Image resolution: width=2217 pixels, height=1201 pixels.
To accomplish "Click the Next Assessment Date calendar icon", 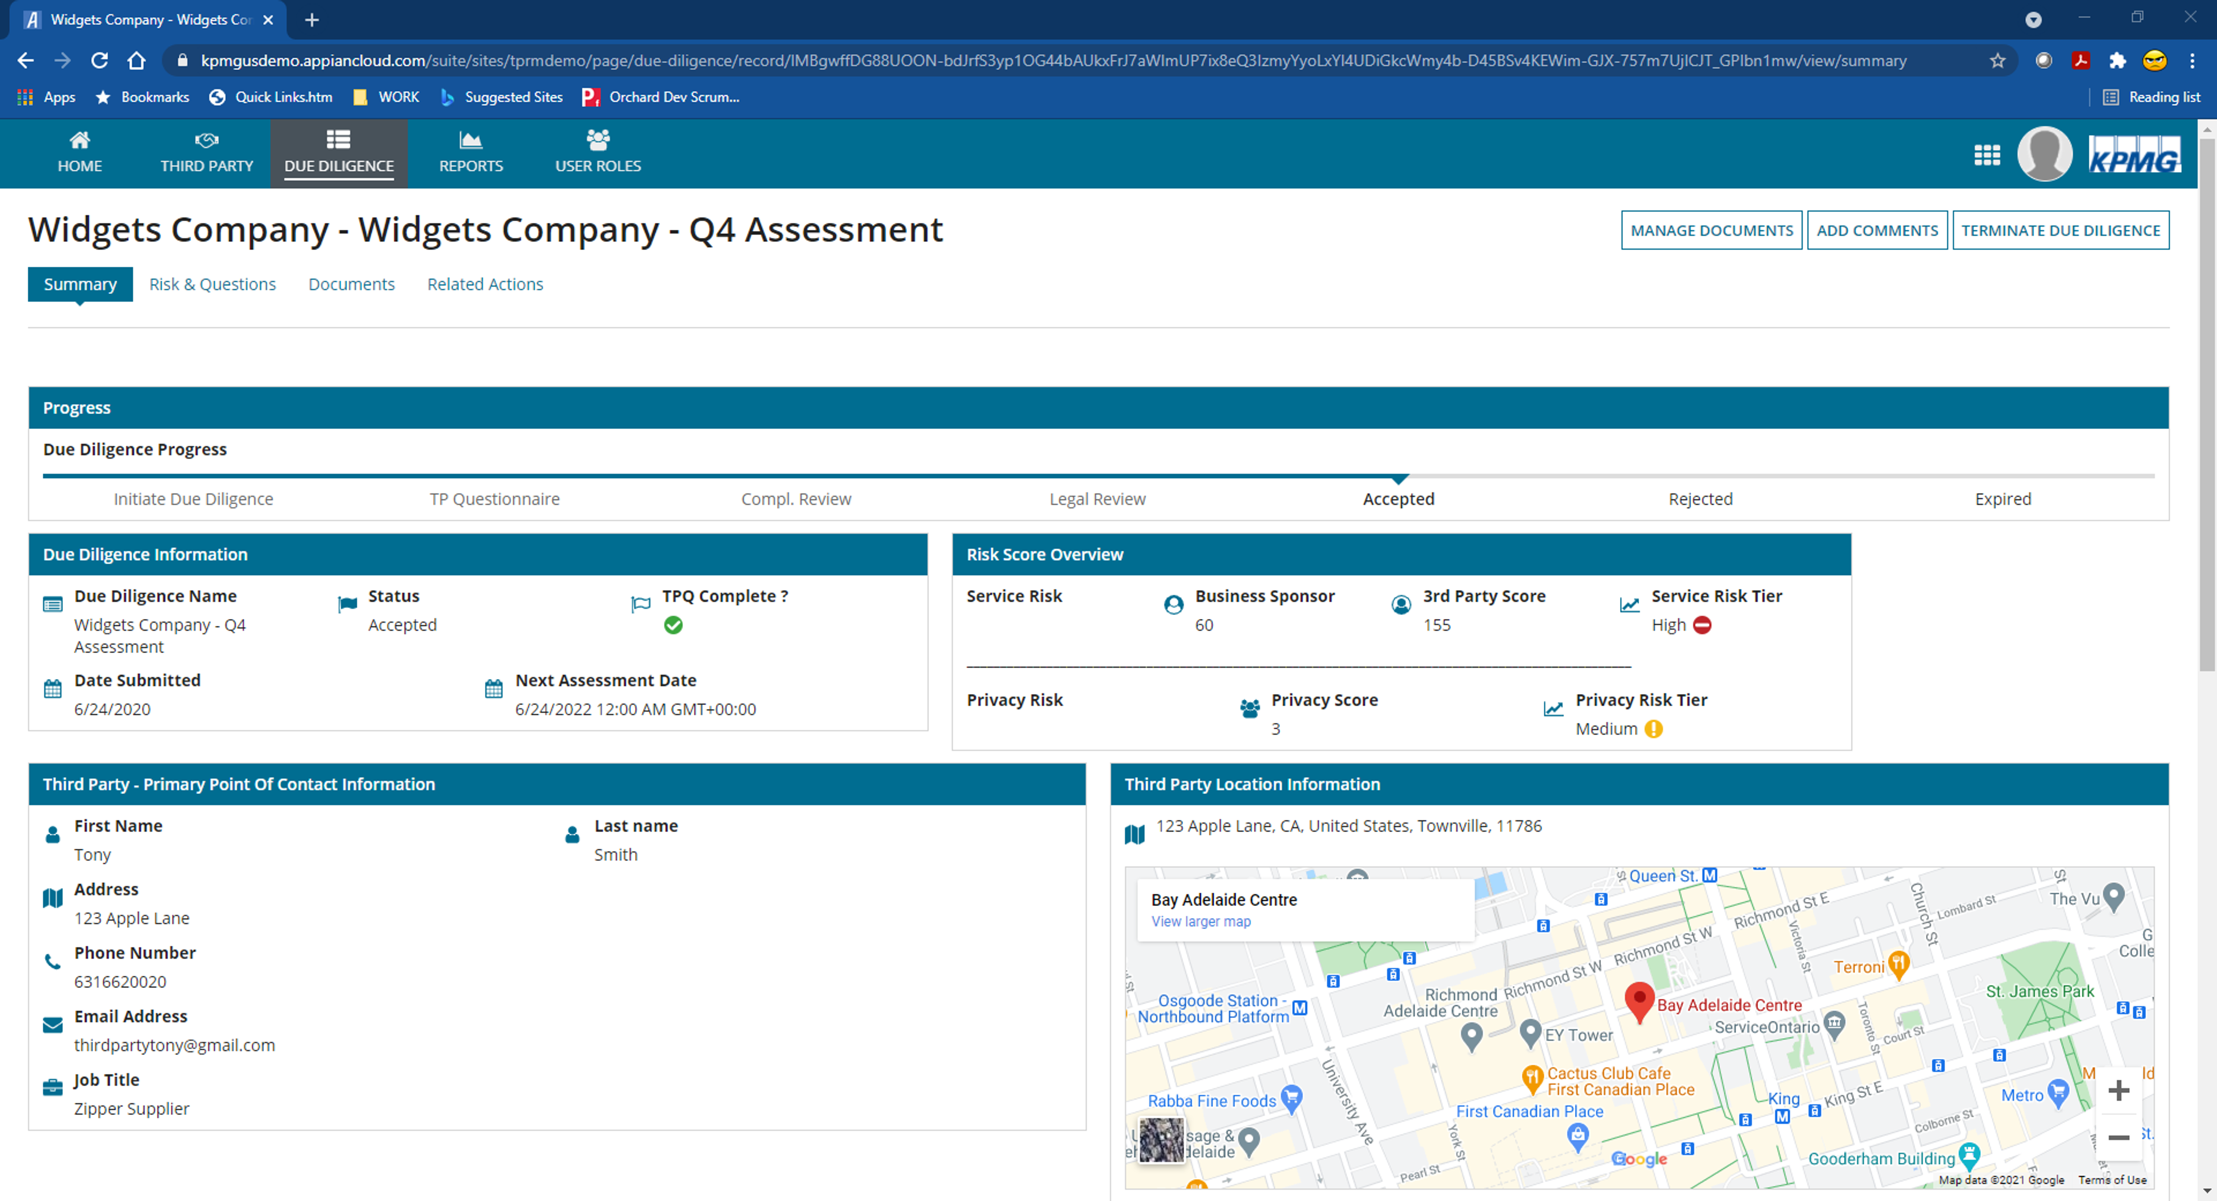I will coord(493,689).
